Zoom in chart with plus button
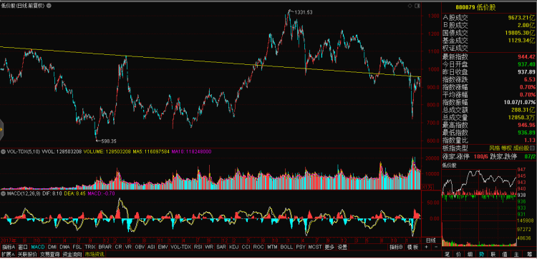Viewport: 537px width, 259px height. point(426,247)
